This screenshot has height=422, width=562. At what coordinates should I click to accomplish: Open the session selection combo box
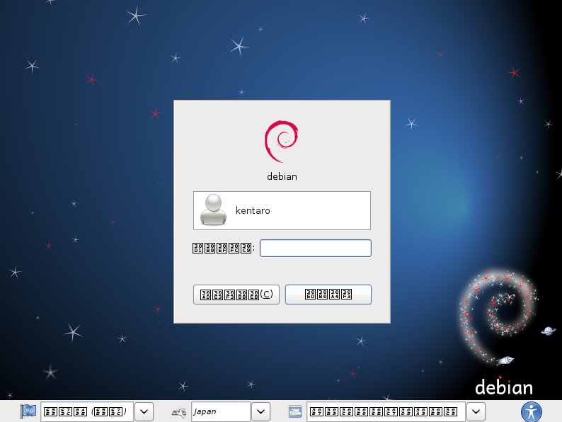coord(386,411)
